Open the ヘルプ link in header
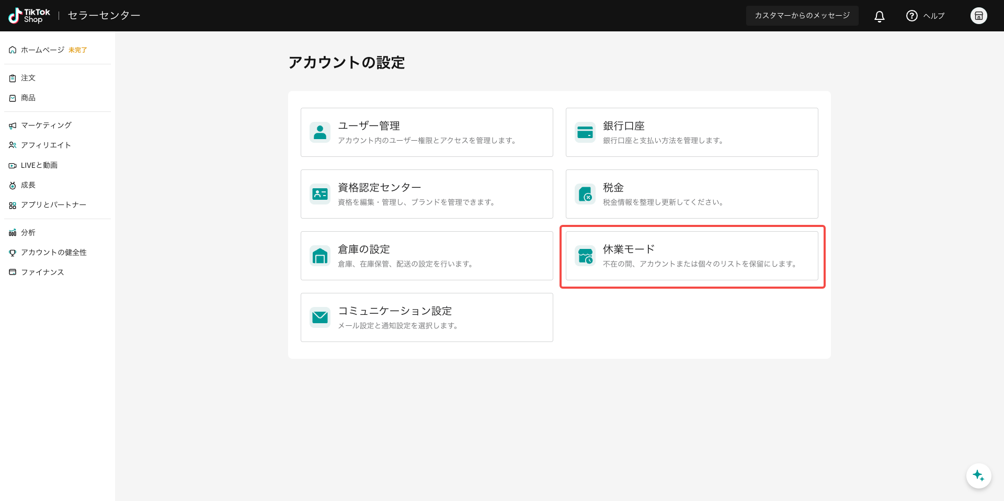The image size is (1004, 501). (934, 16)
